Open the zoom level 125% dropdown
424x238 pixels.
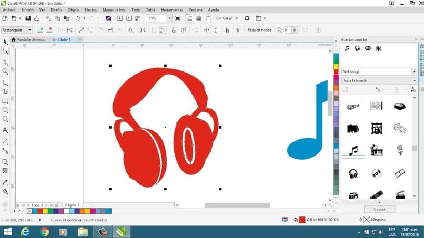pyautogui.click(x=169, y=18)
